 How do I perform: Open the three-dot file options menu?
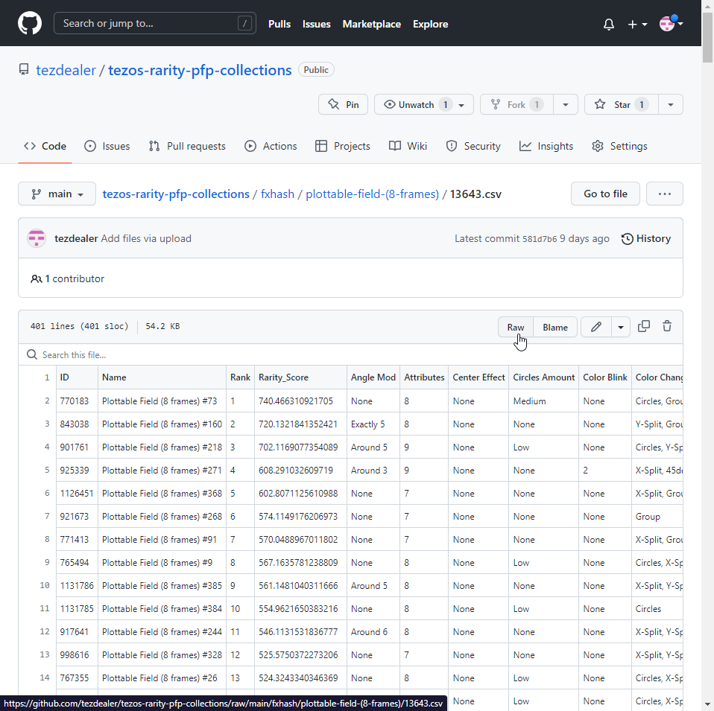[664, 194]
